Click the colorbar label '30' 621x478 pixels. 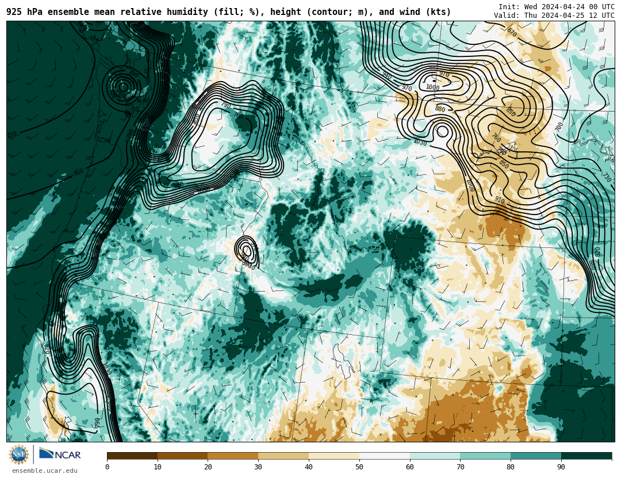coord(258,467)
